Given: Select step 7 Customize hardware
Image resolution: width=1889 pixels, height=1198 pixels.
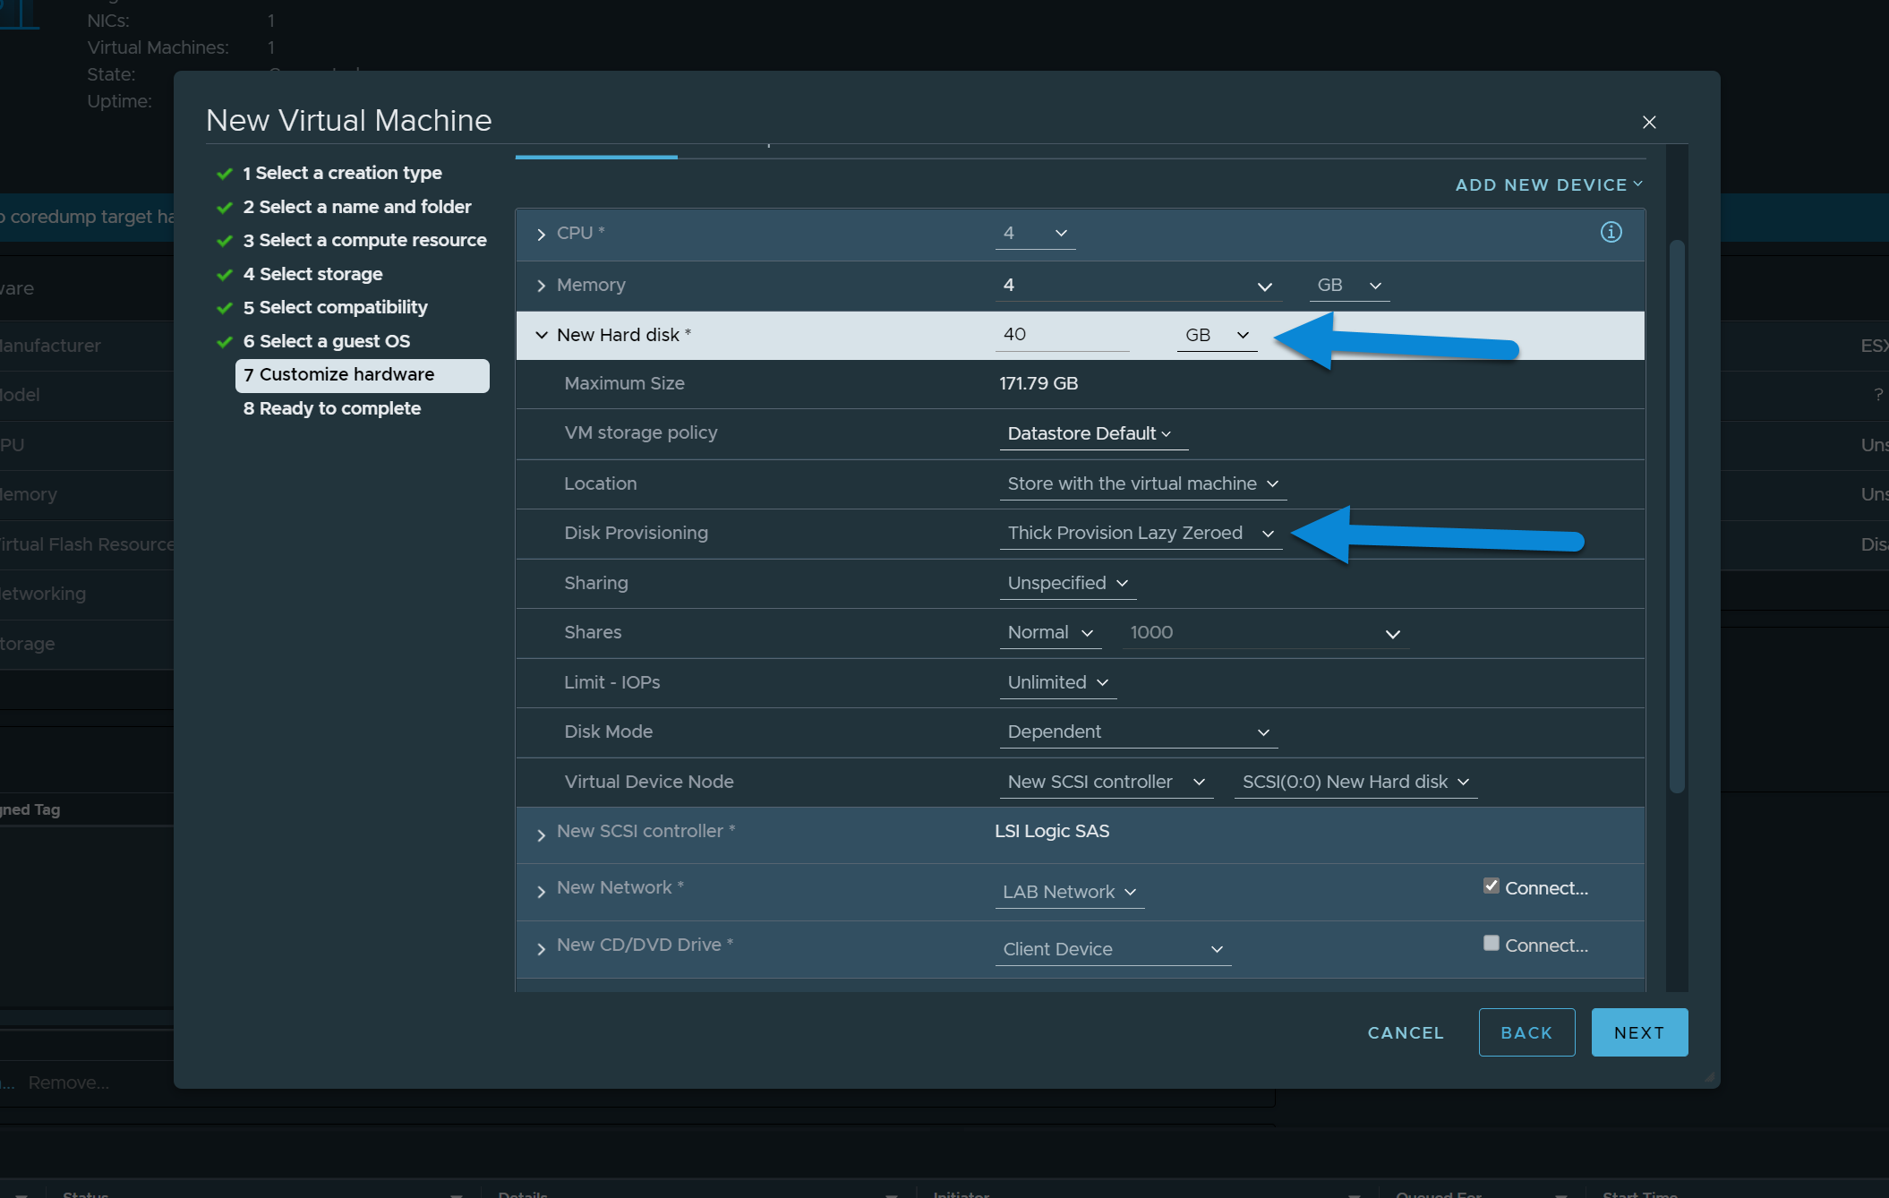Looking at the screenshot, I should pos(362,376).
